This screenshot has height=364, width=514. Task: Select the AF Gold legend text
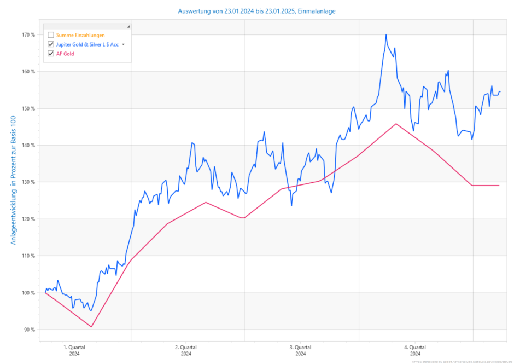point(65,54)
